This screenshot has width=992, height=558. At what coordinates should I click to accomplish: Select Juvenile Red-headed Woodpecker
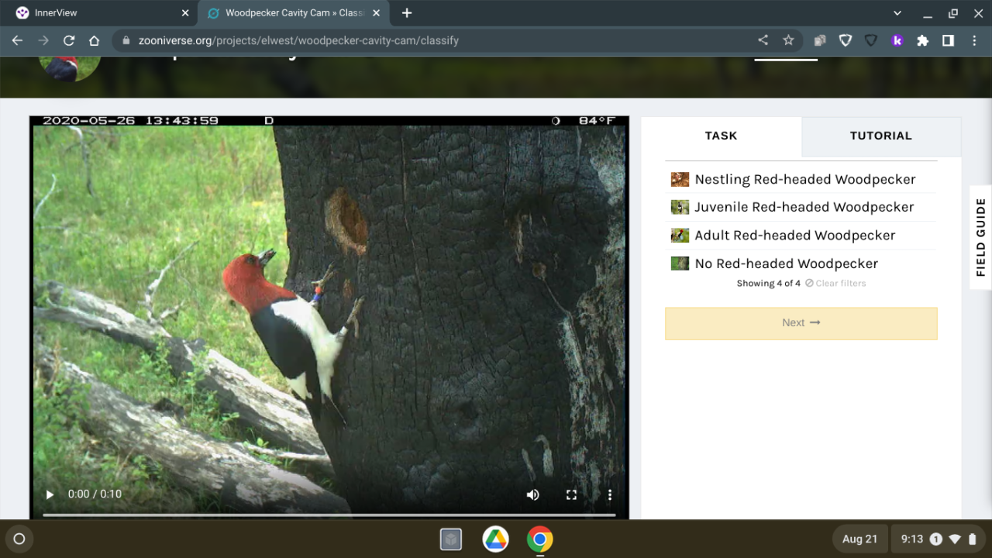801,207
